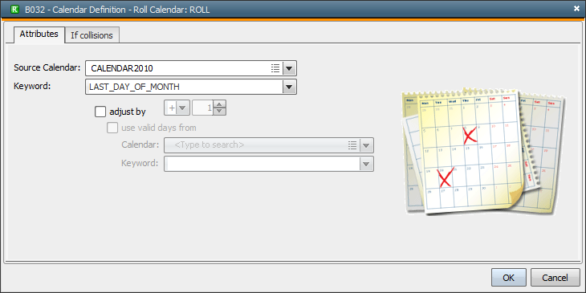Click the Cancel button

point(555,278)
